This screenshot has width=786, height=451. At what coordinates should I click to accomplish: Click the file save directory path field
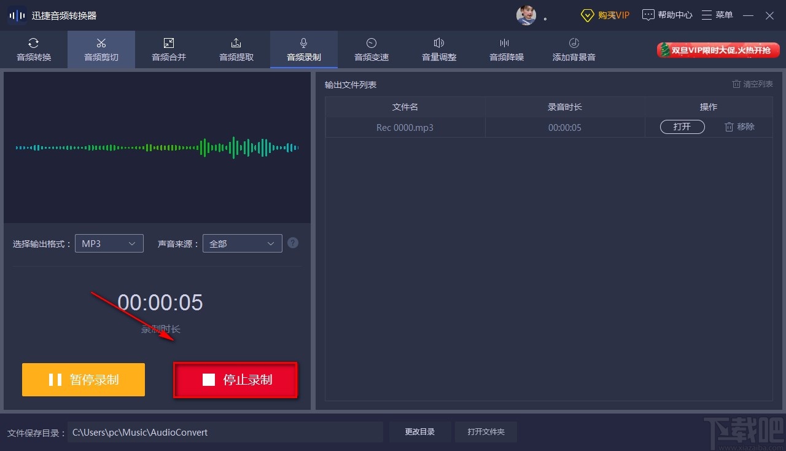pos(225,432)
